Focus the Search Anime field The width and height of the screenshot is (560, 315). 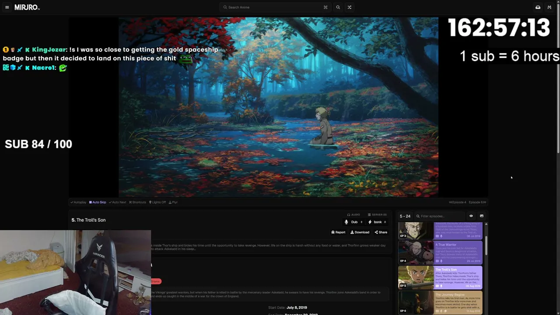(275, 7)
